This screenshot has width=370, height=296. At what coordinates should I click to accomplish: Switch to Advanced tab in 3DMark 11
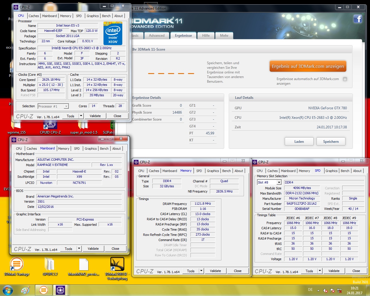point(157,36)
